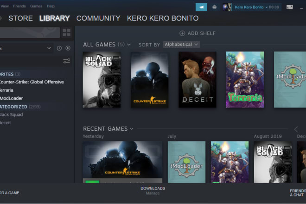This screenshot has width=306, height=204.
Task: Minimize the Steam window
Action: tap(301, 8)
